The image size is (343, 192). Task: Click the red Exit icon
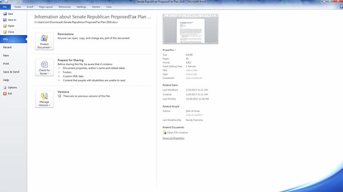coord(5,94)
